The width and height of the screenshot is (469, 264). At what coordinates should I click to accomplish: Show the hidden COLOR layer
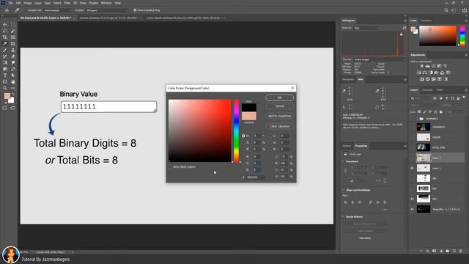[412, 137]
